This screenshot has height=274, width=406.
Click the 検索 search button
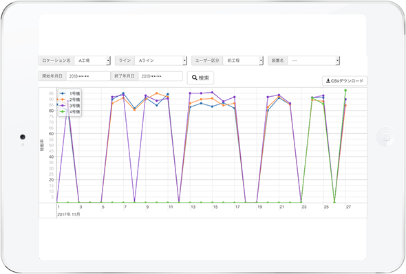pos(200,78)
